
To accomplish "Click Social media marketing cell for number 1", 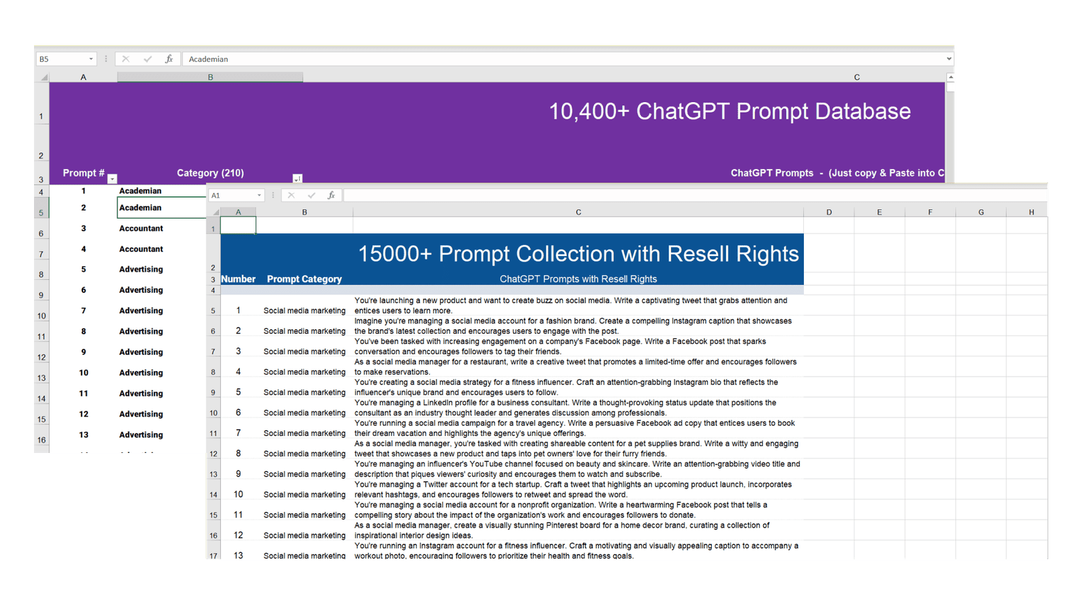I will click(305, 311).
